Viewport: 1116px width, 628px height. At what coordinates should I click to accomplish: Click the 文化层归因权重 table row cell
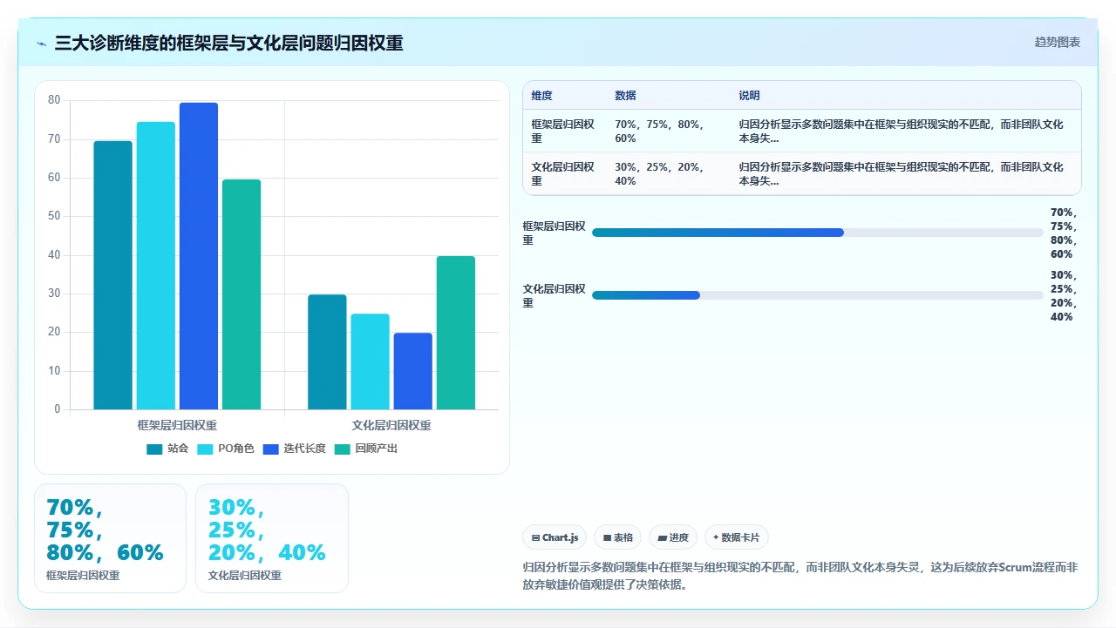coord(564,174)
